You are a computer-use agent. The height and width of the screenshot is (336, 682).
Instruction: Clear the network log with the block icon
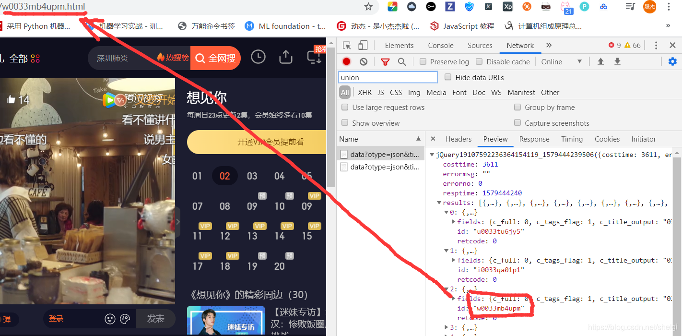point(363,61)
